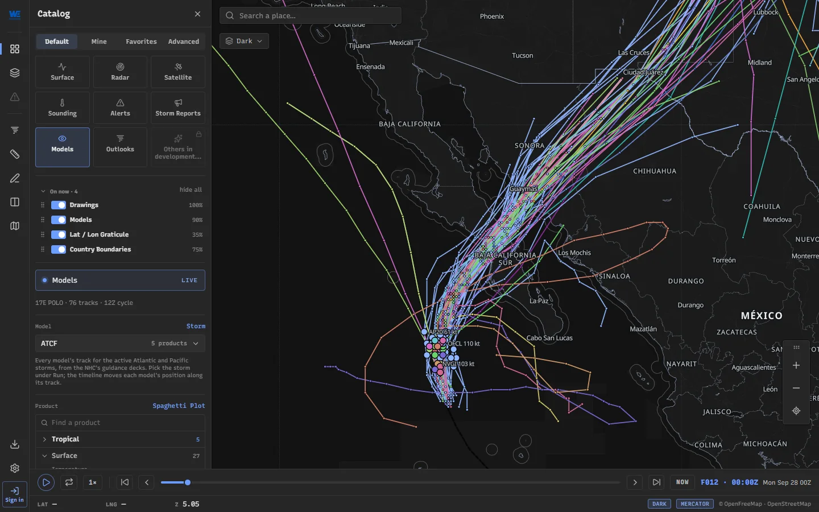
Task: Click the timeline slider handle
Action: [x=188, y=482]
